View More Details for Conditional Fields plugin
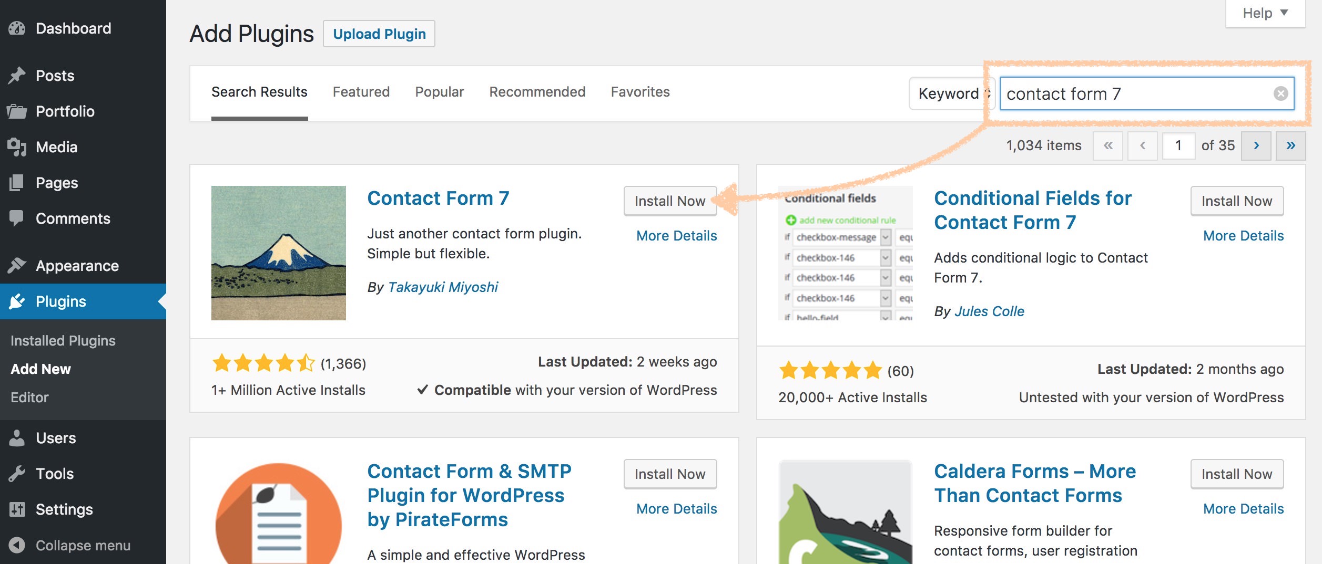Viewport: 1322px width, 564px height. coord(1244,236)
